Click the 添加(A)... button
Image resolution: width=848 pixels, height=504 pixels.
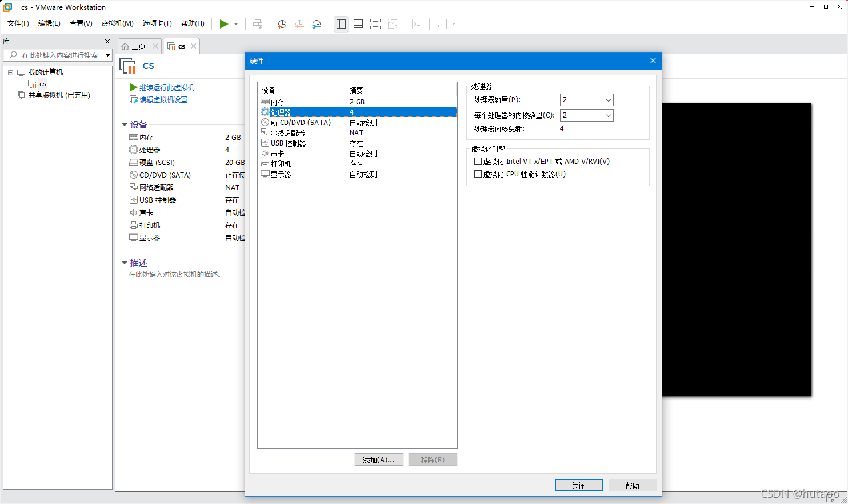(379, 459)
